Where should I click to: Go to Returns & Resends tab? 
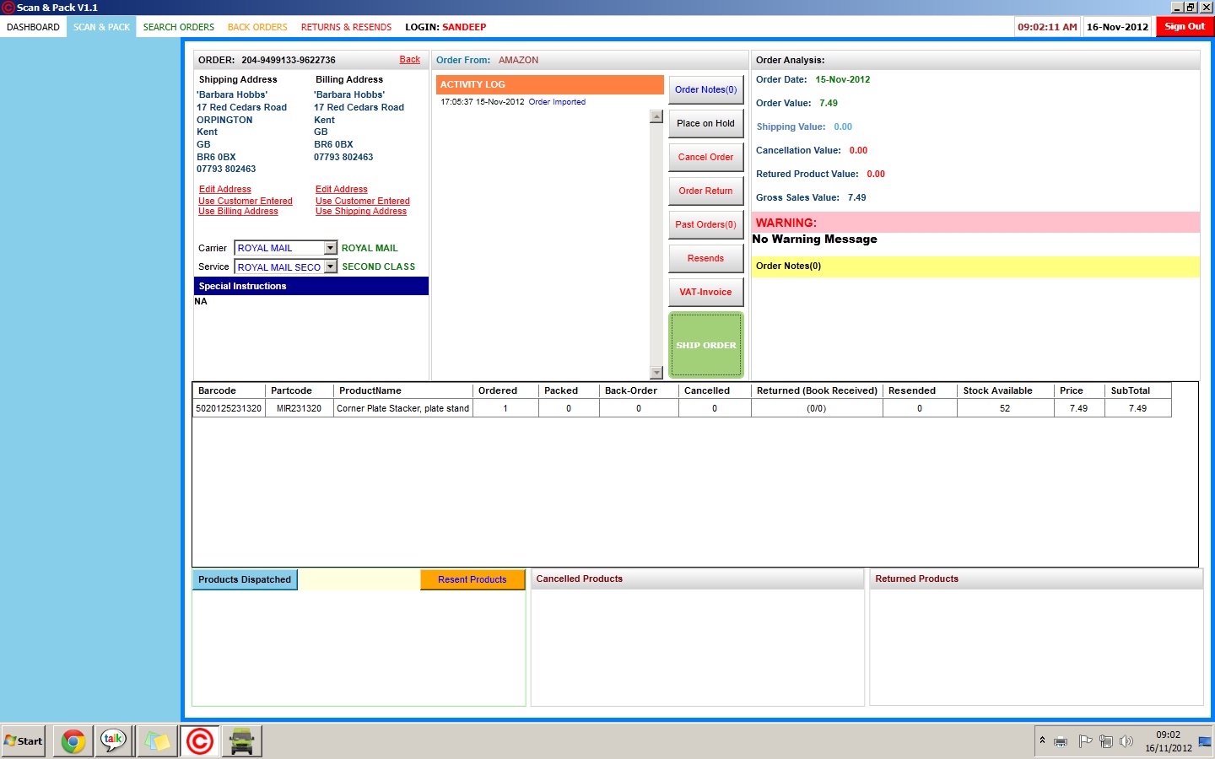346,27
